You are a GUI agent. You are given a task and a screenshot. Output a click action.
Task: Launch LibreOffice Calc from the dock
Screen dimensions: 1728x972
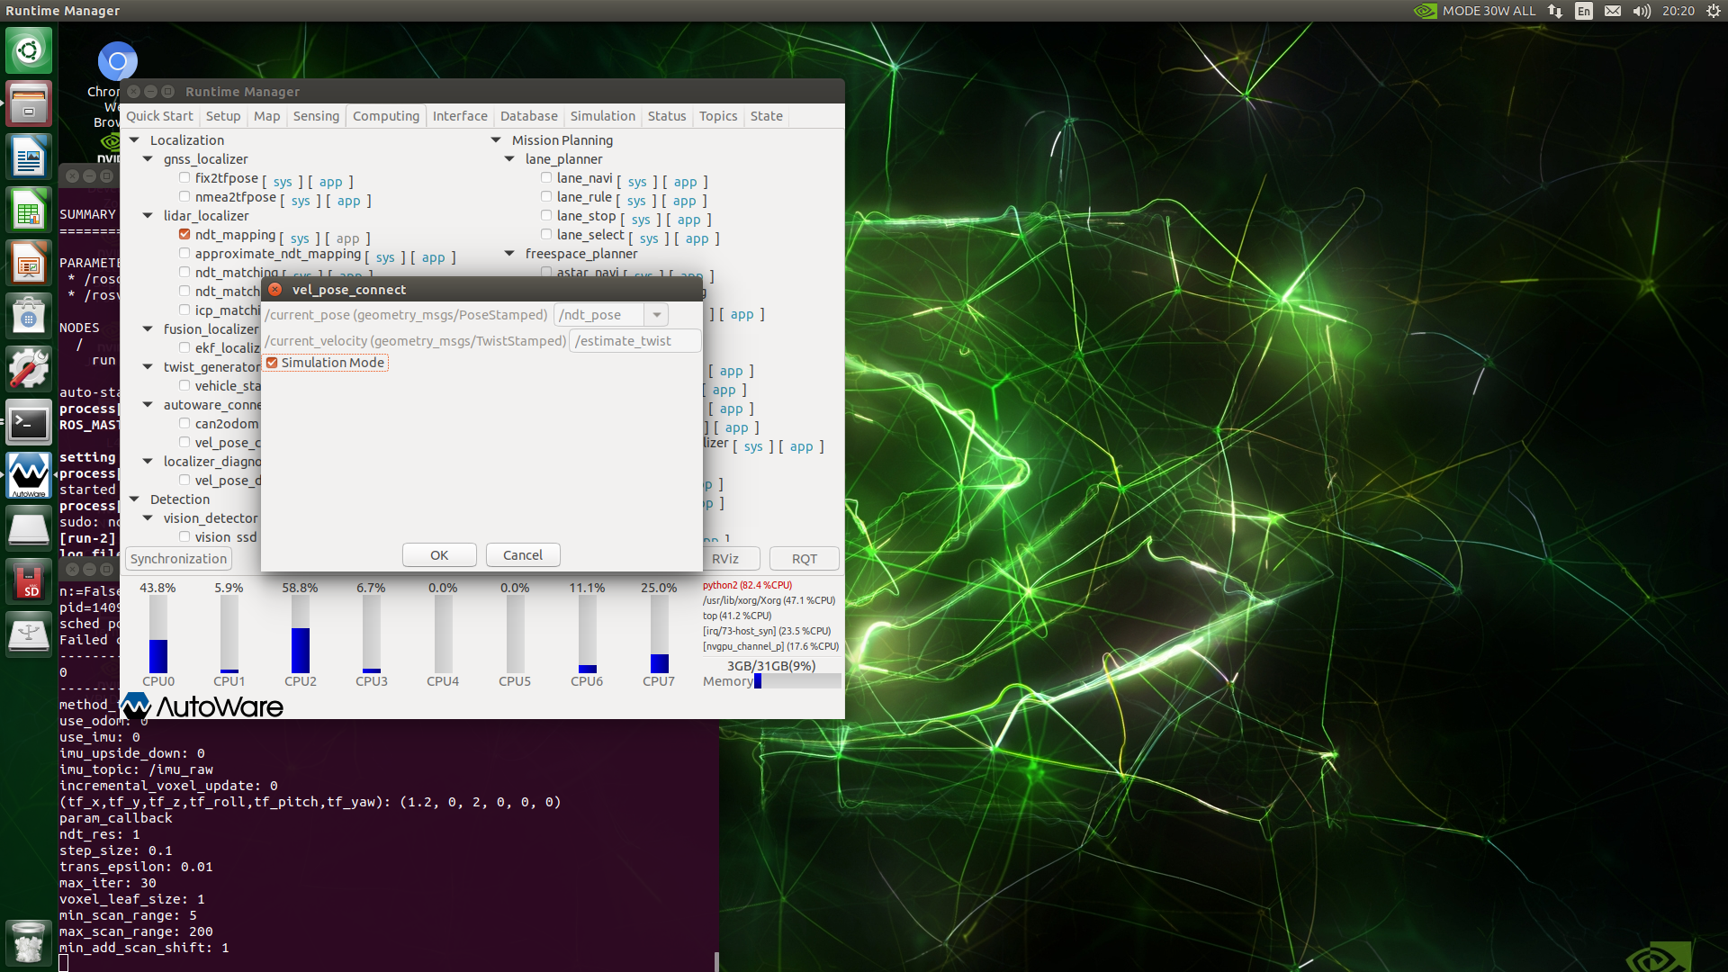pos(29,211)
